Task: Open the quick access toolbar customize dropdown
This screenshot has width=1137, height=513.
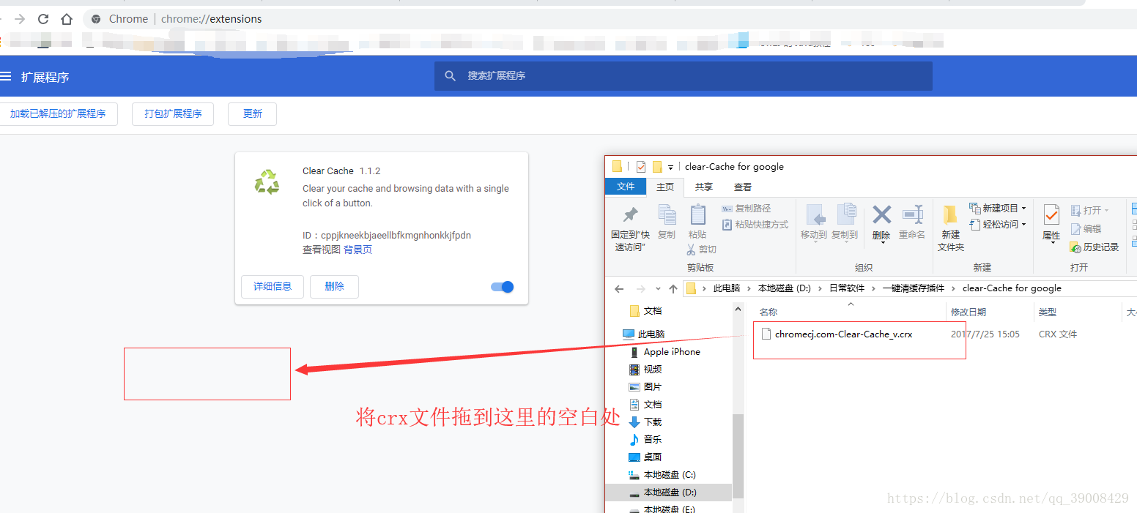Action: [670, 168]
